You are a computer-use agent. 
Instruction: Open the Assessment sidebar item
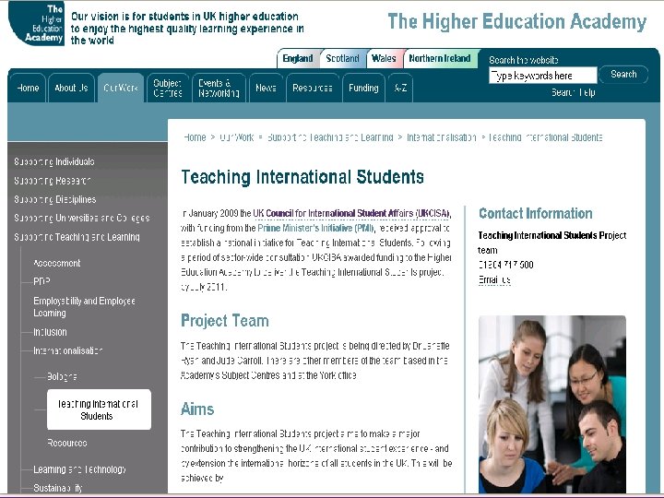click(57, 264)
